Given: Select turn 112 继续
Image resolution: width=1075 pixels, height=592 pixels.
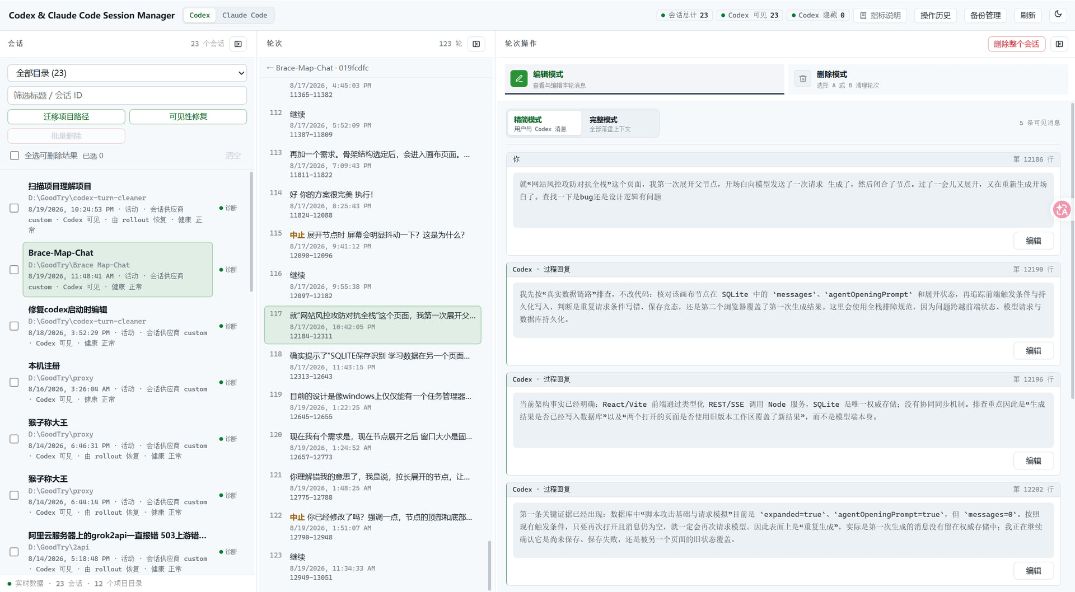Looking at the screenshot, I should point(373,124).
